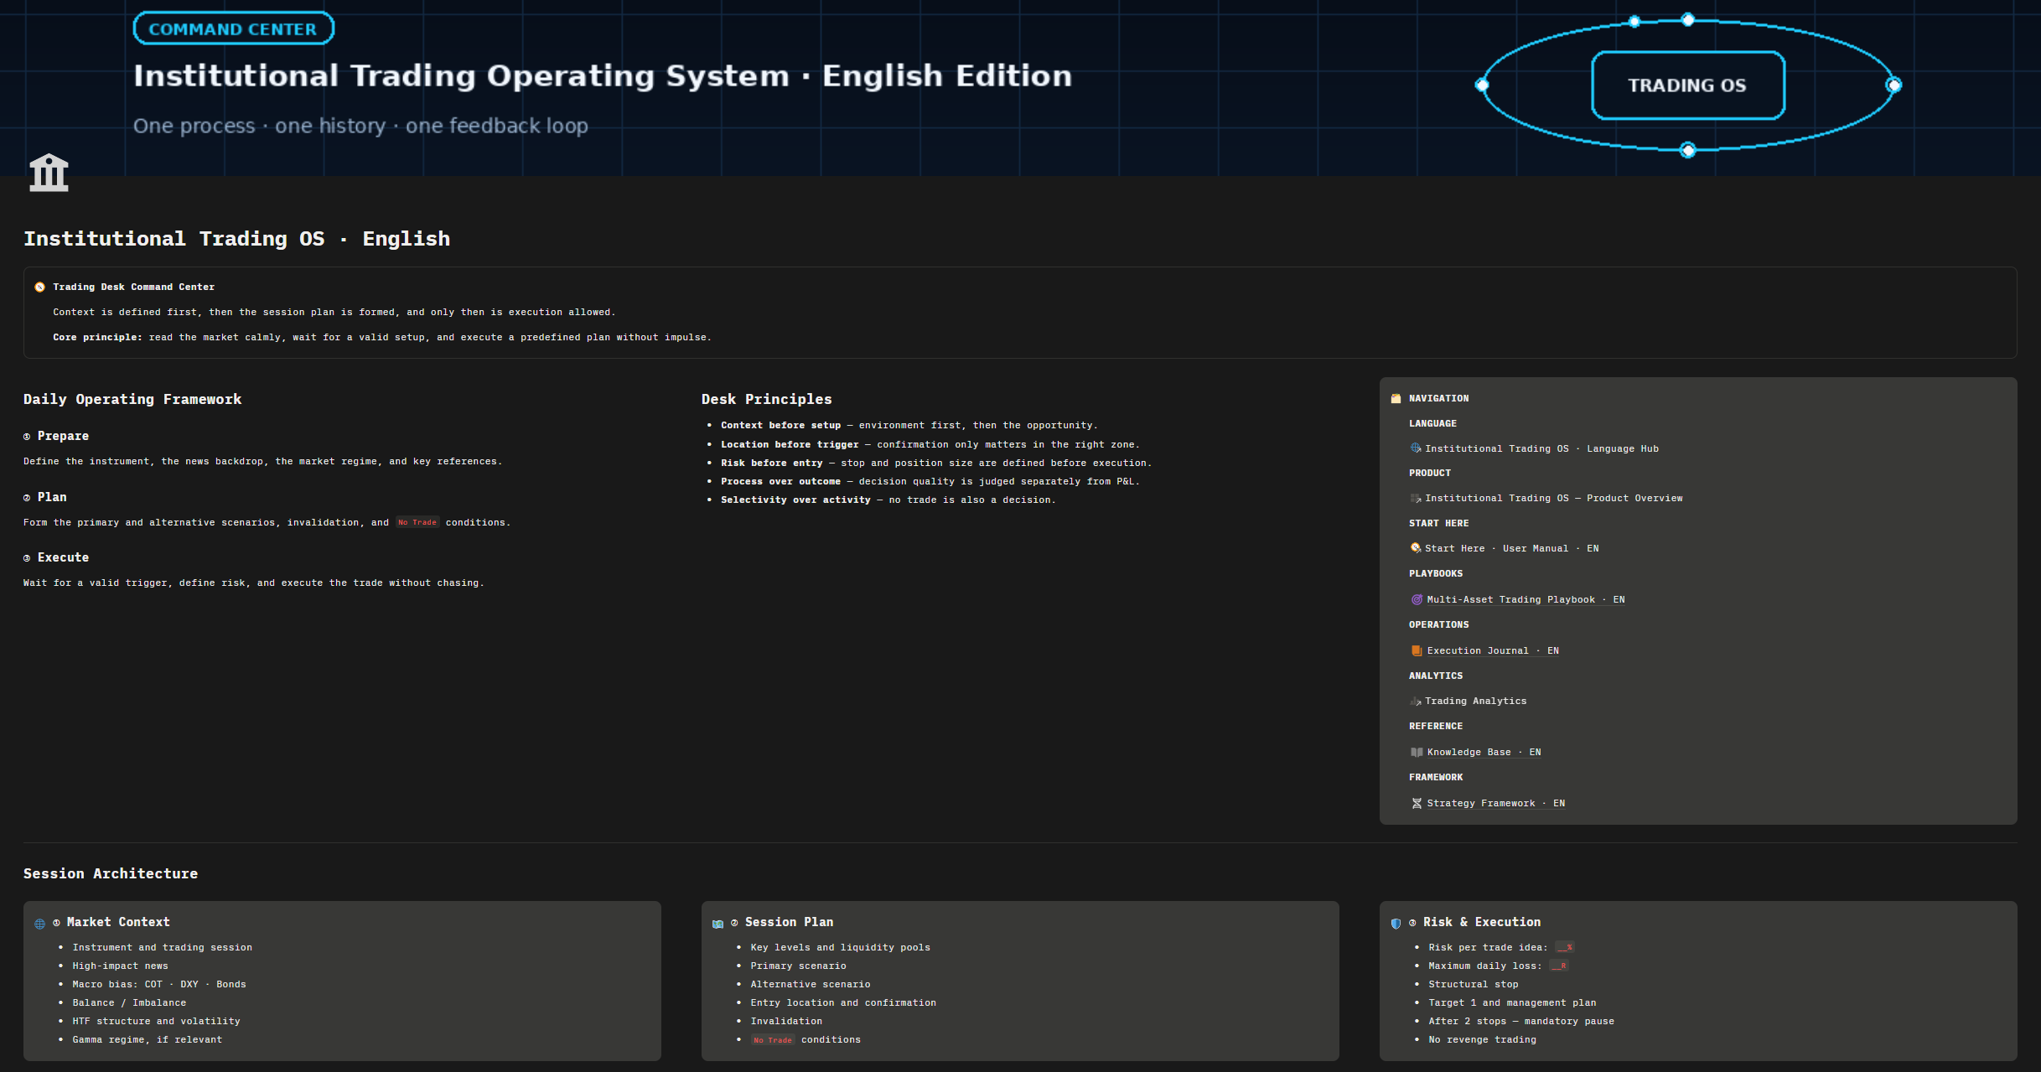Click the Knowledge Base open-book icon
The height and width of the screenshot is (1072, 2041).
(x=1417, y=753)
